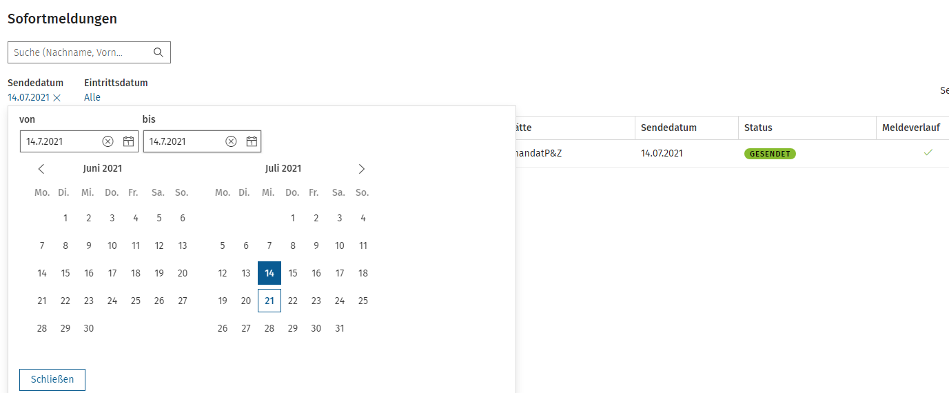Open the Eintrittsdatum 'Alle' filter
Screen dimensions: 949x393
(x=92, y=97)
